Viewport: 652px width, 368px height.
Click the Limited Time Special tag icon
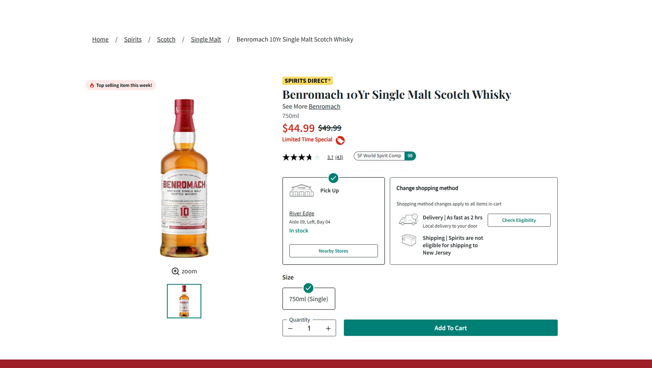340,140
